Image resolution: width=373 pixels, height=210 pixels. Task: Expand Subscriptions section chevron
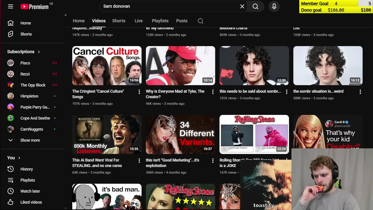pyautogui.click(x=38, y=52)
